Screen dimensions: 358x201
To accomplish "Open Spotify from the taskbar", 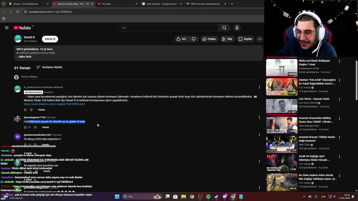I will pos(208,197).
